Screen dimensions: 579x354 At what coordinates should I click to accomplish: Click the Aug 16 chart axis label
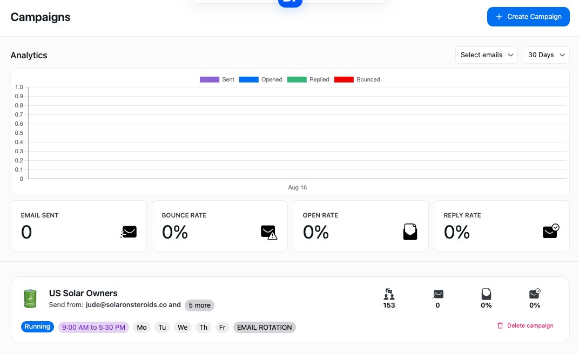(x=297, y=187)
